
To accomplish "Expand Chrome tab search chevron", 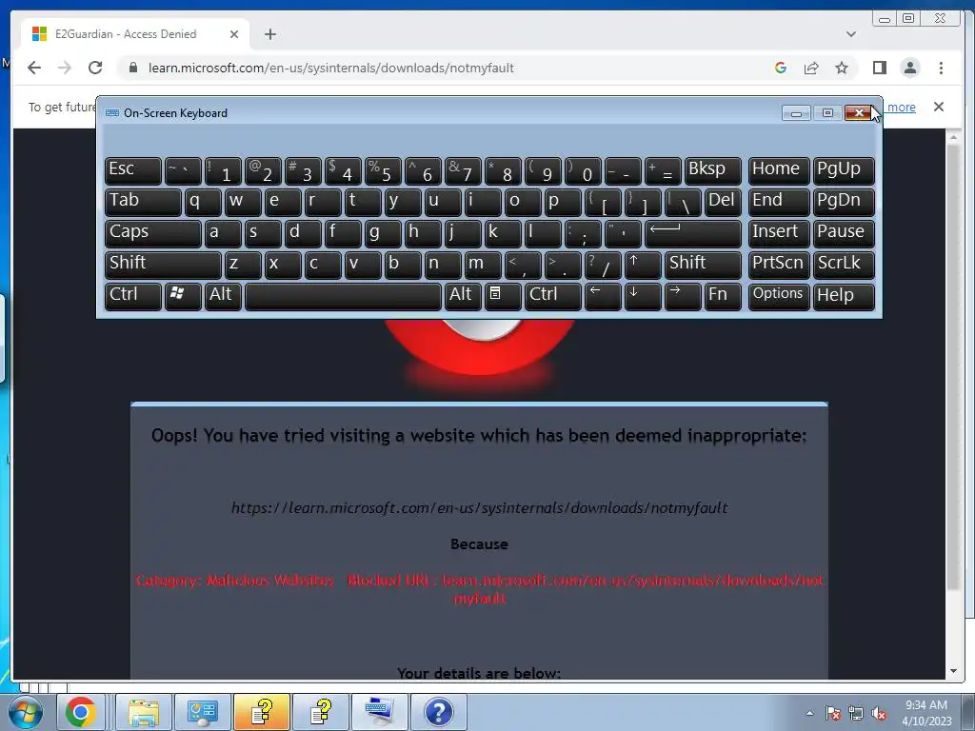I will tap(850, 34).
